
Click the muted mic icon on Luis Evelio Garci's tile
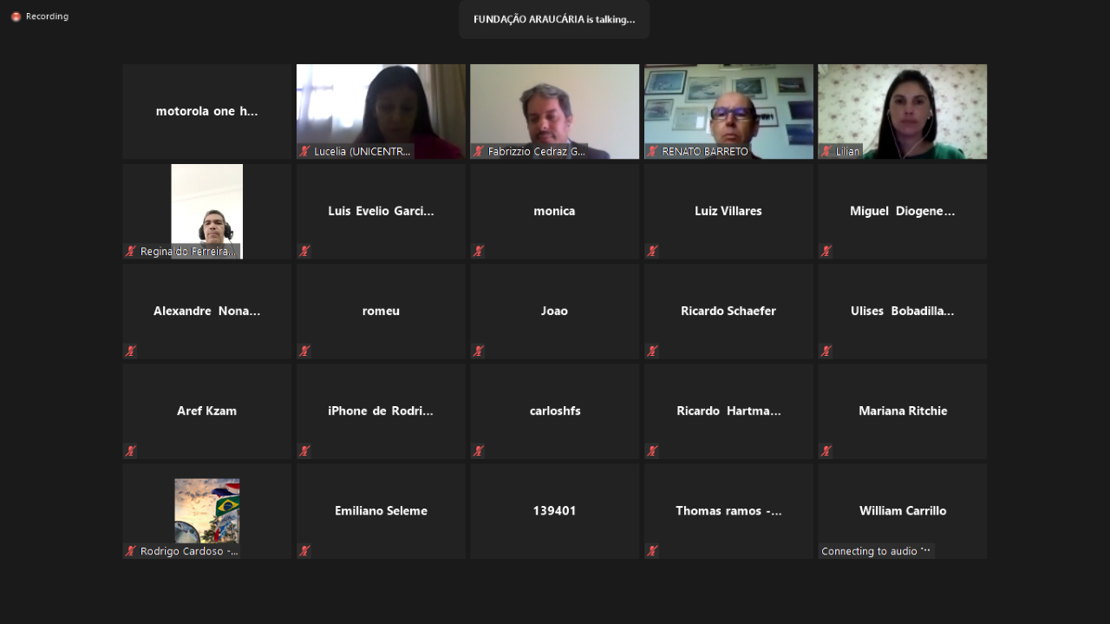[304, 251]
